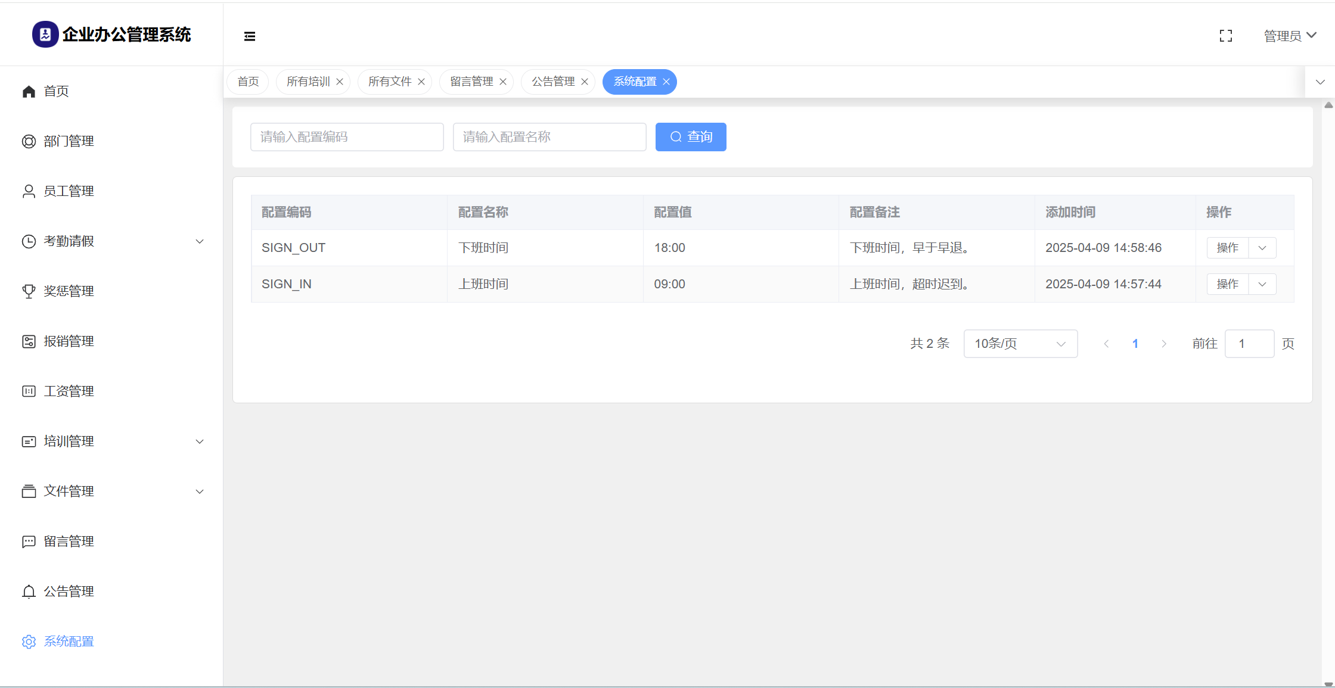Open the 10条/页 page size dropdown
Image resolution: width=1335 pixels, height=688 pixels.
coord(1020,344)
